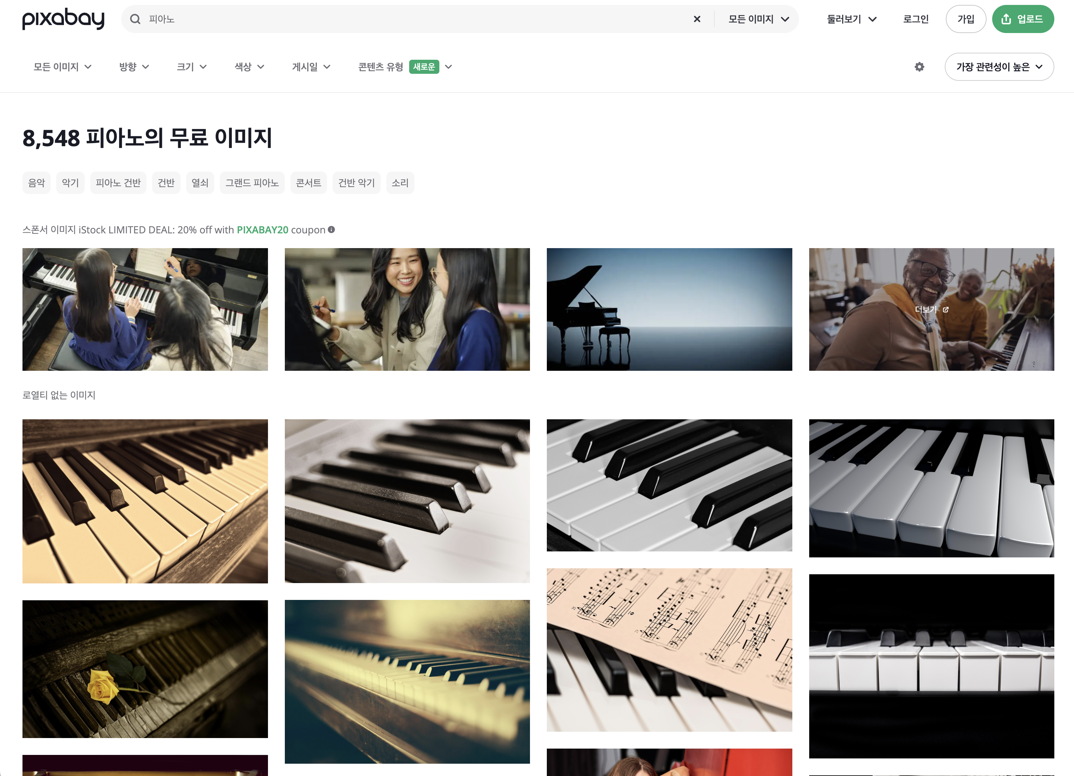Select the 피아노 건반 tag chip
Screen dimensions: 1074x776
click(x=118, y=183)
